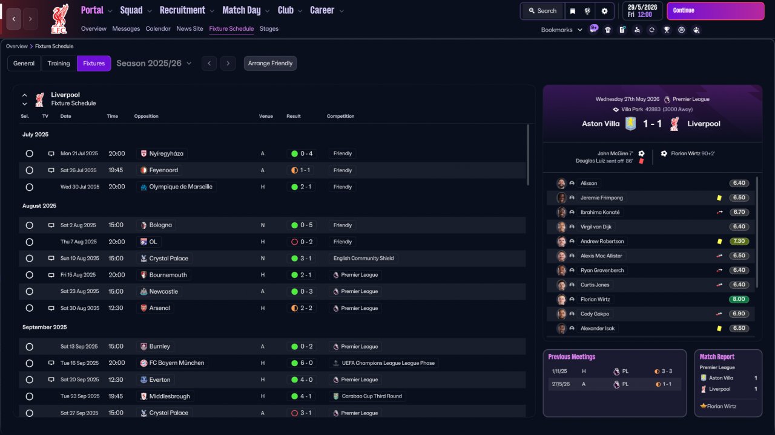The image size is (775, 435).
Task: Select the Nyíregyháza fixture radio button
Action: [x=29, y=153]
